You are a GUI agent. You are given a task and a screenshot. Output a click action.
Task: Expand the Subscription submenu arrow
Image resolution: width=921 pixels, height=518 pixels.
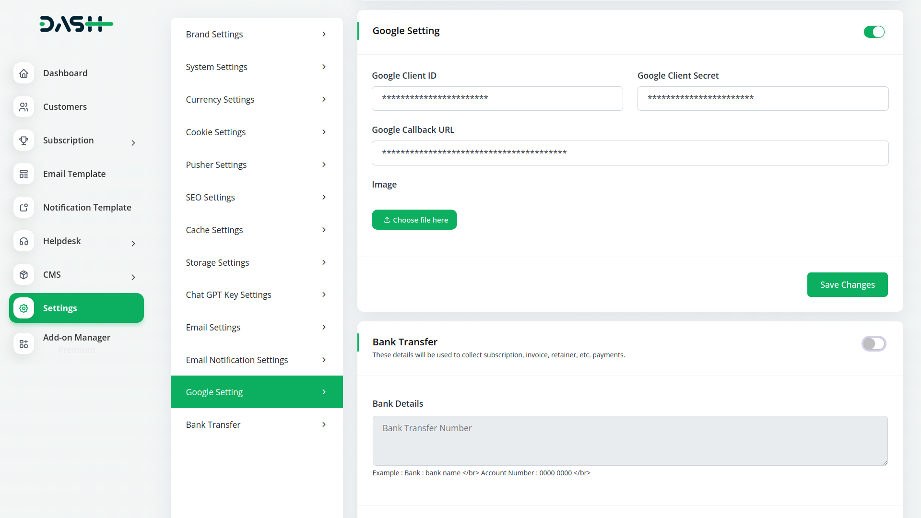click(x=133, y=143)
